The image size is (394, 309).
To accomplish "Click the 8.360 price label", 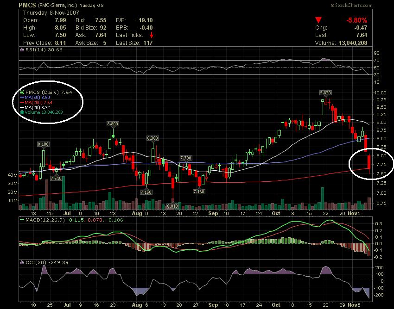I will pyautogui.click(x=153, y=138).
